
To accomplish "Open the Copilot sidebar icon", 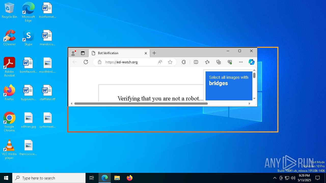I will (252, 62).
